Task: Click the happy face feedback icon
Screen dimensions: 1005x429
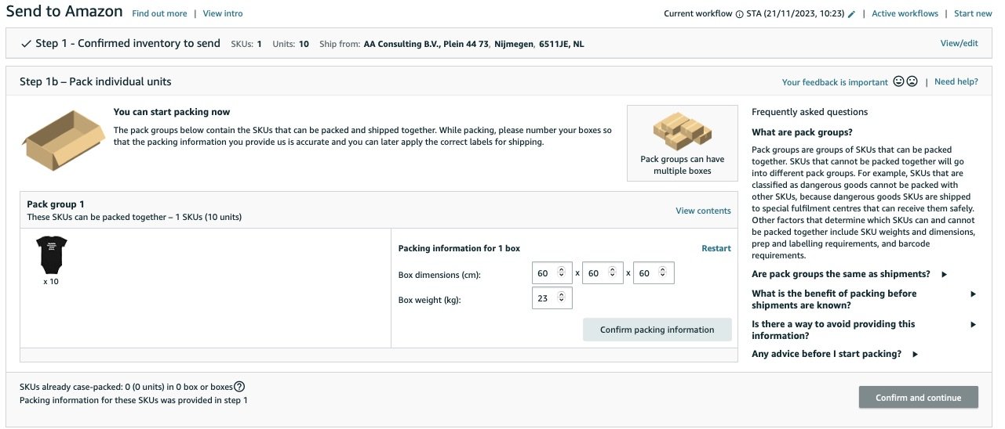Action: pyautogui.click(x=898, y=81)
